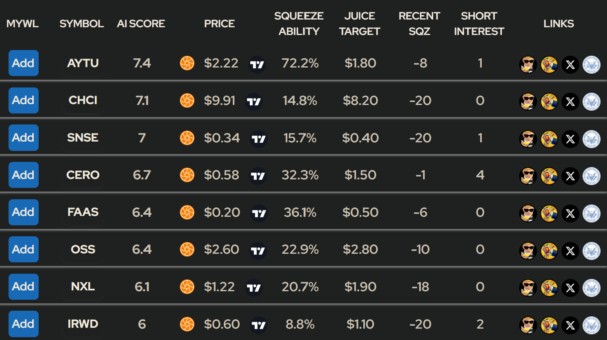
Task: Sort by AI SCORE column header
Action: coord(141,24)
